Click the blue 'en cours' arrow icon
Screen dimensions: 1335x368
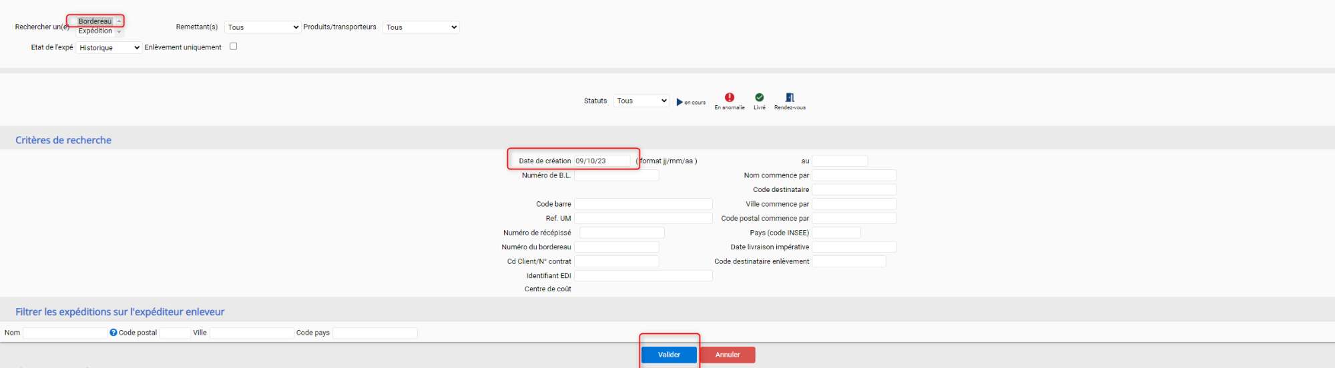[680, 102]
